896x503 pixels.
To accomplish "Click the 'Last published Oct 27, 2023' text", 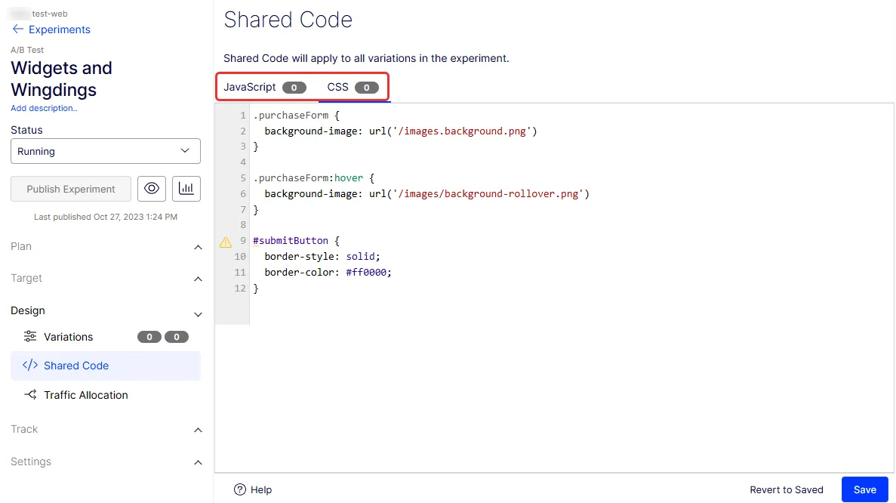I will (x=106, y=217).
